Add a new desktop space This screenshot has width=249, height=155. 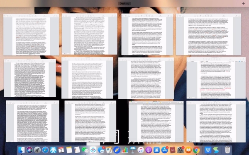click(x=243, y=3)
